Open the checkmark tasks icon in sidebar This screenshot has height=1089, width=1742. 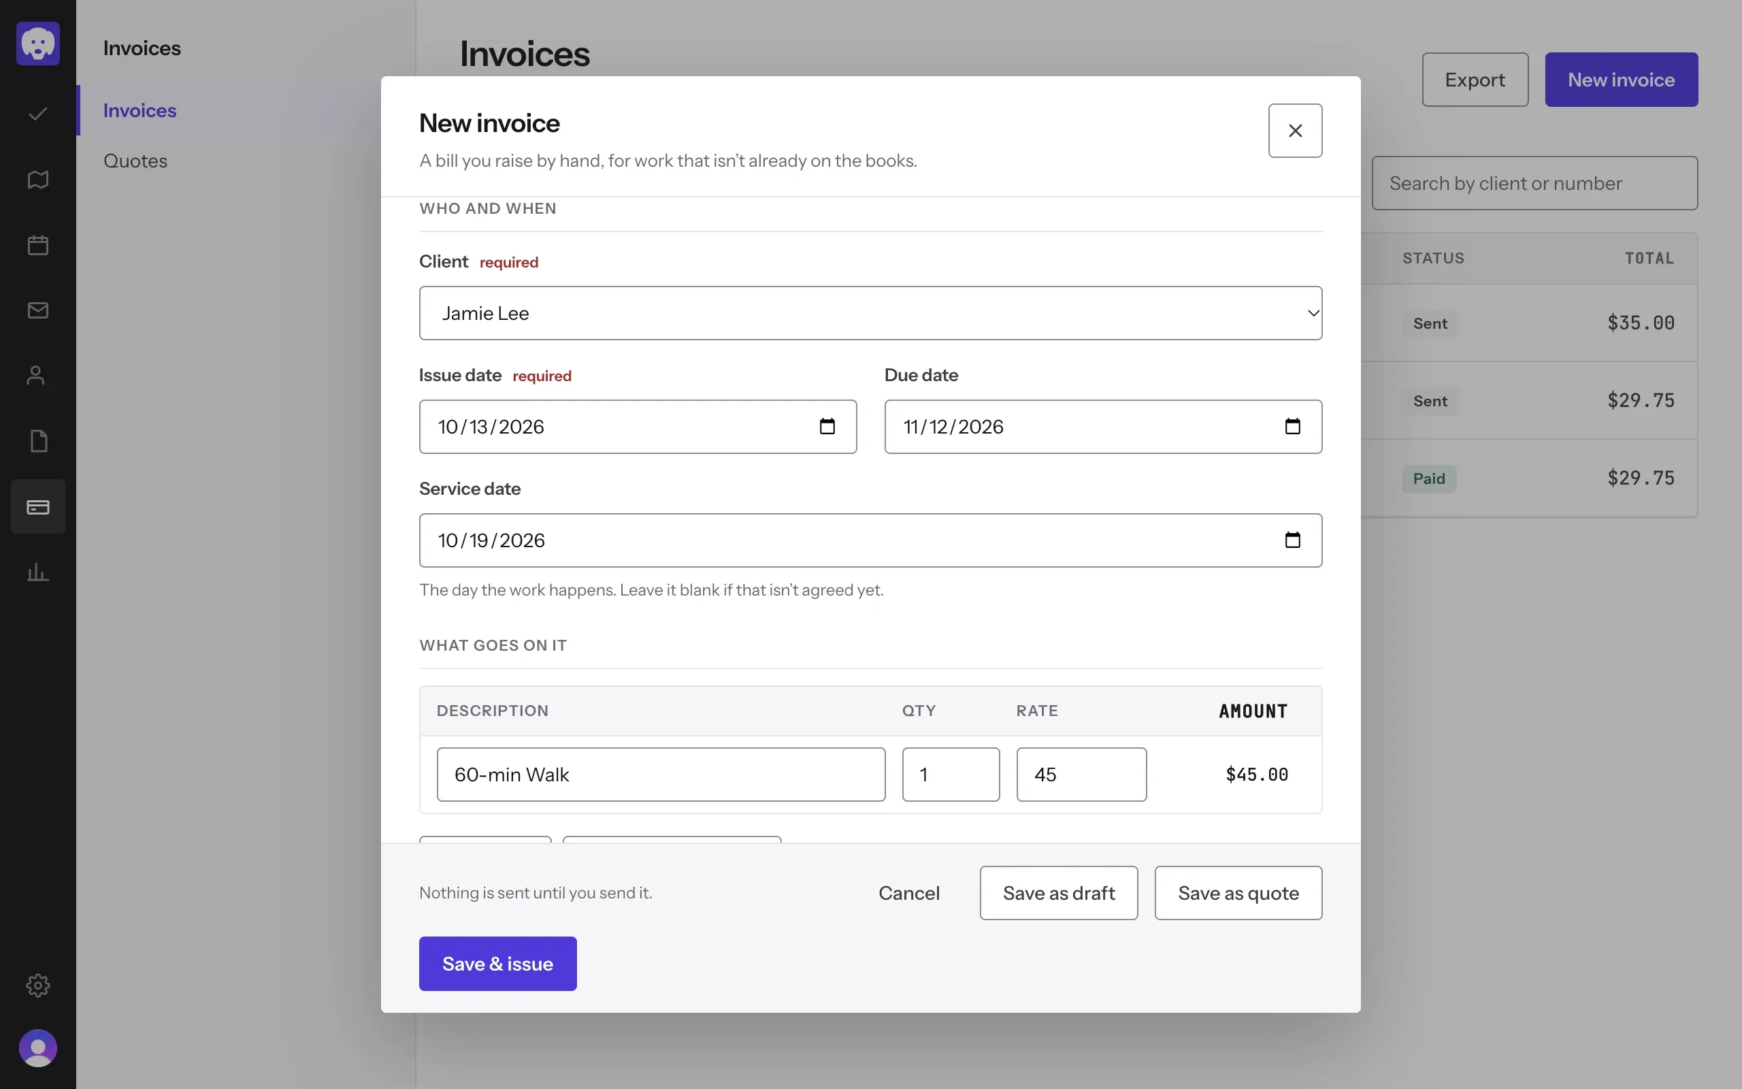[x=37, y=114]
